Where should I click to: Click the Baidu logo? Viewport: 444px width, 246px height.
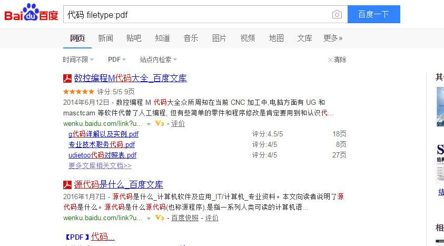tap(31, 13)
